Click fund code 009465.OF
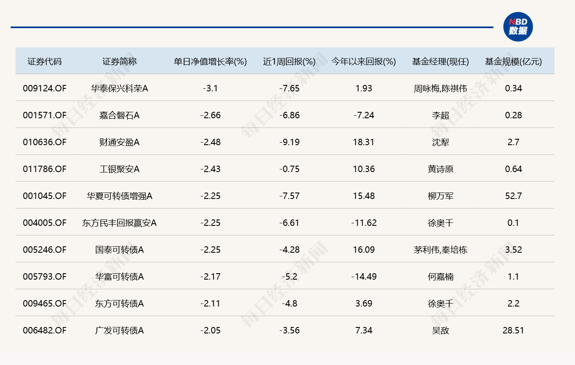 [45, 304]
